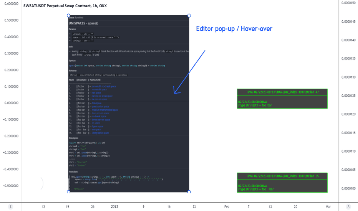This screenshot has height=211, width=358.
Task: Click the 'Feb' time-axis label
Action: tap(227, 207)
